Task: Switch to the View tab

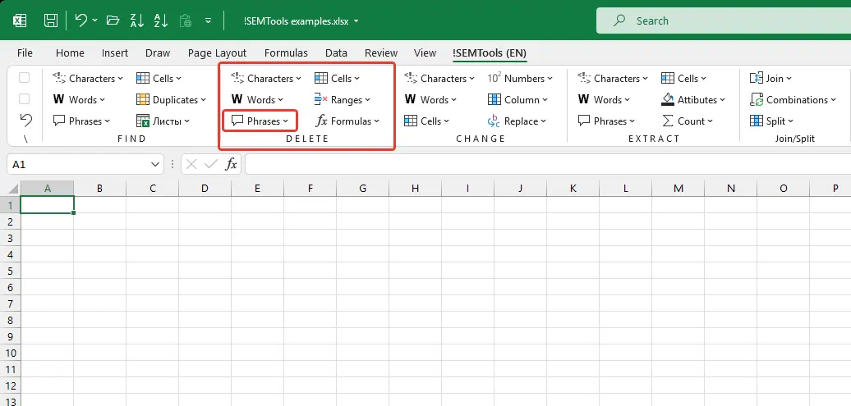Action: pyautogui.click(x=425, y=53)
